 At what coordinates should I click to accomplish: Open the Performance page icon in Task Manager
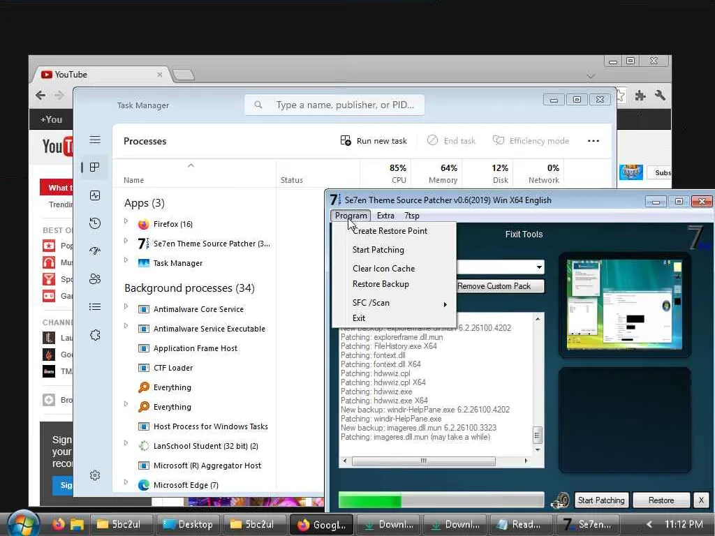click(x=95, y=195)
